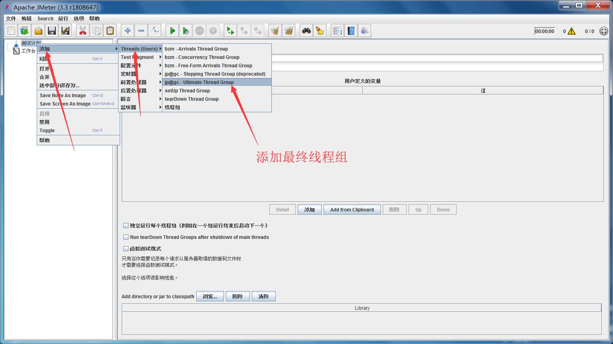Click the binoculars Search icon

click(306, 31)
